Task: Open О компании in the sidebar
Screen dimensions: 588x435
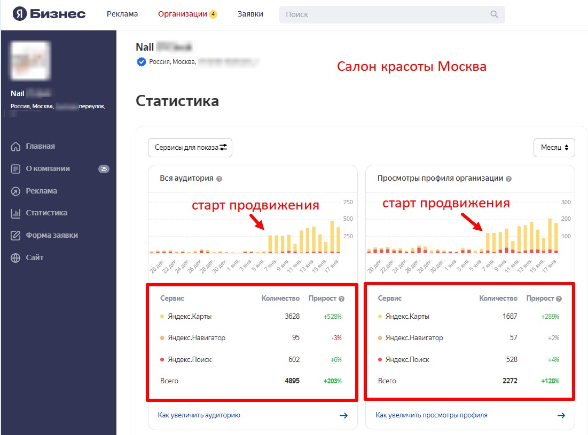Action: (x=48, y=169)
